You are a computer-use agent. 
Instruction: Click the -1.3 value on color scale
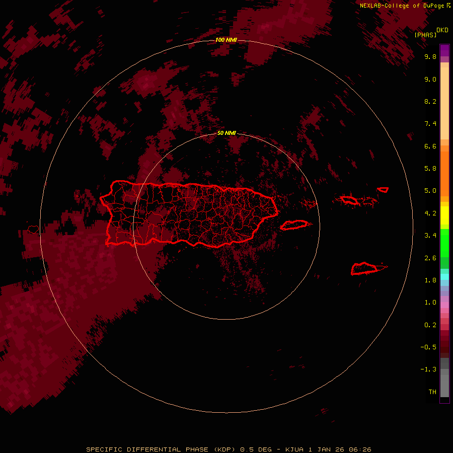point(428,369)
